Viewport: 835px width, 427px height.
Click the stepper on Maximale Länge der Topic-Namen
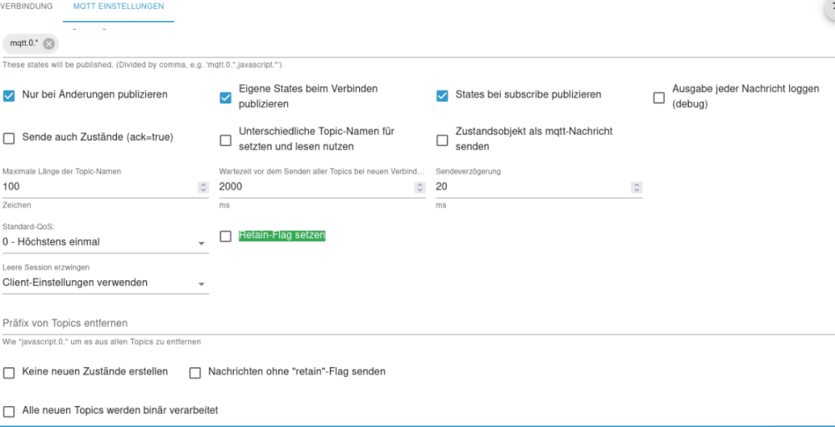click(x=203, y=188)
